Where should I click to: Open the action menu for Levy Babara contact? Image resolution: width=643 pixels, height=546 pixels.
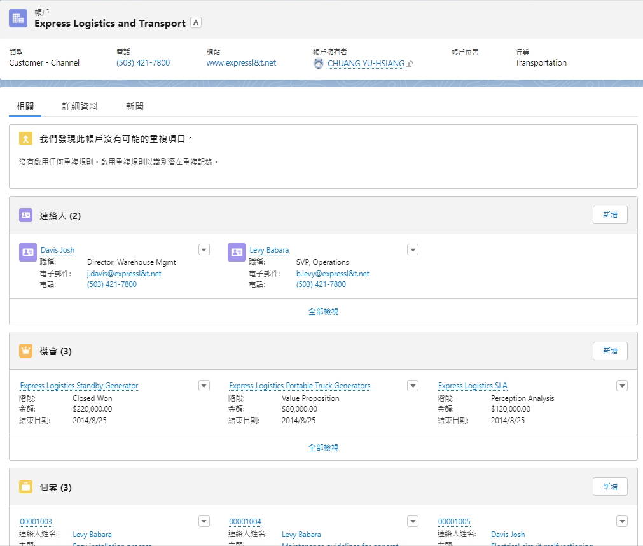[413, 250]
